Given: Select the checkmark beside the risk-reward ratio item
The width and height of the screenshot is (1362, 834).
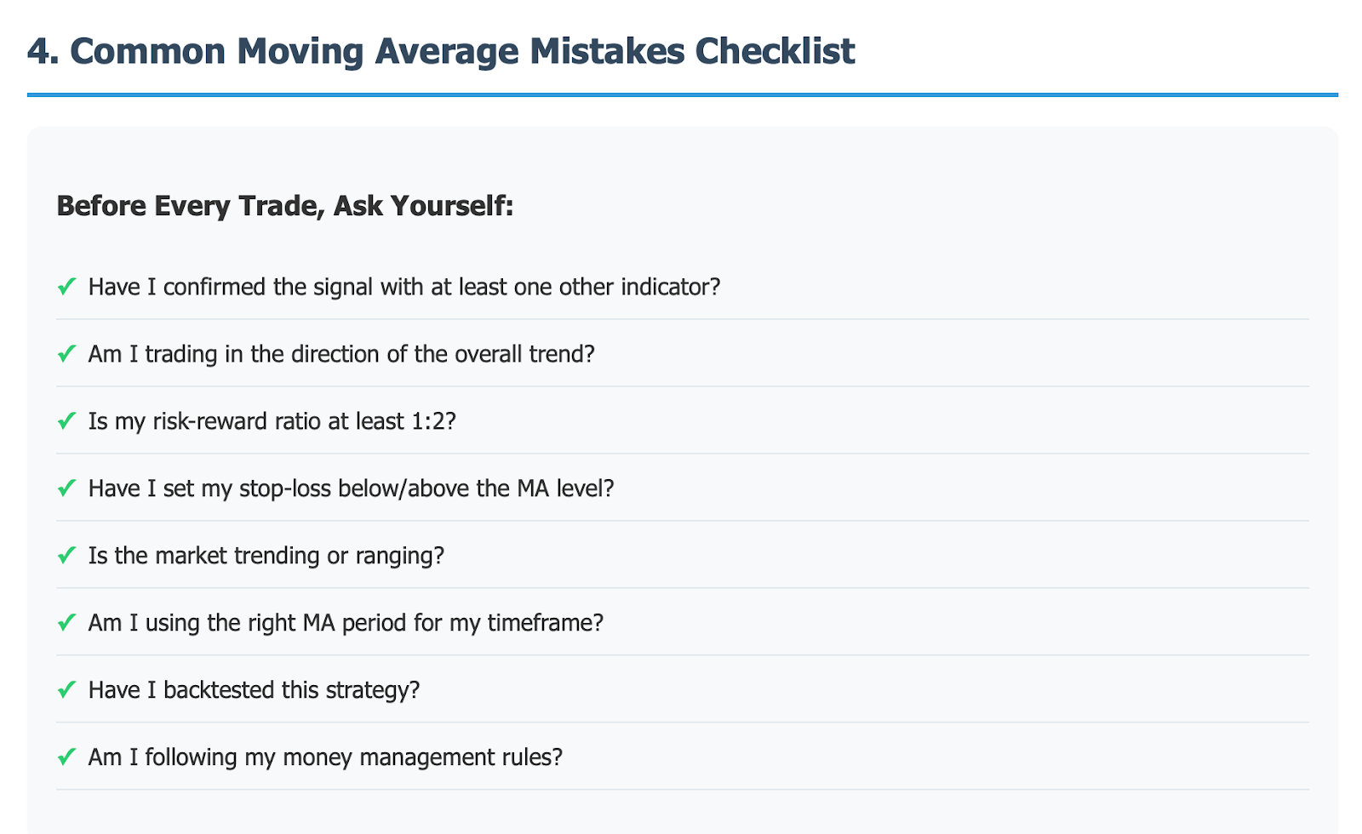Looking at the screenshot, I should 67,421.
